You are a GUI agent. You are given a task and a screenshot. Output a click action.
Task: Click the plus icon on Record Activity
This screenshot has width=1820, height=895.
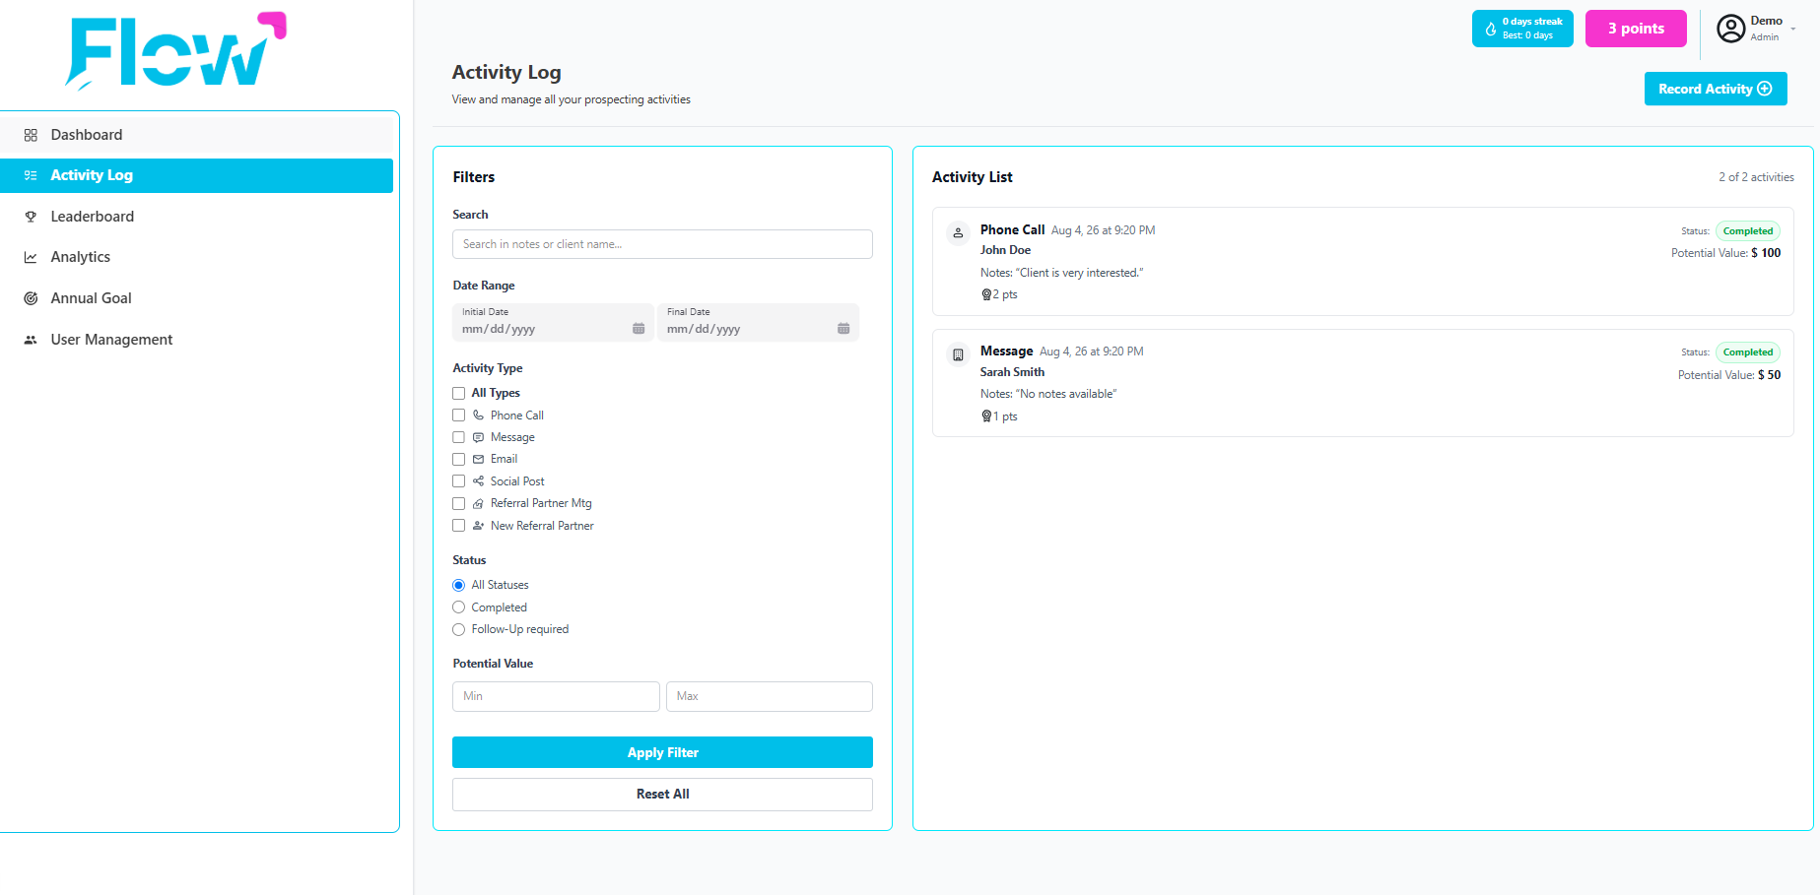pyautogui.click(x=1765, y=89)
